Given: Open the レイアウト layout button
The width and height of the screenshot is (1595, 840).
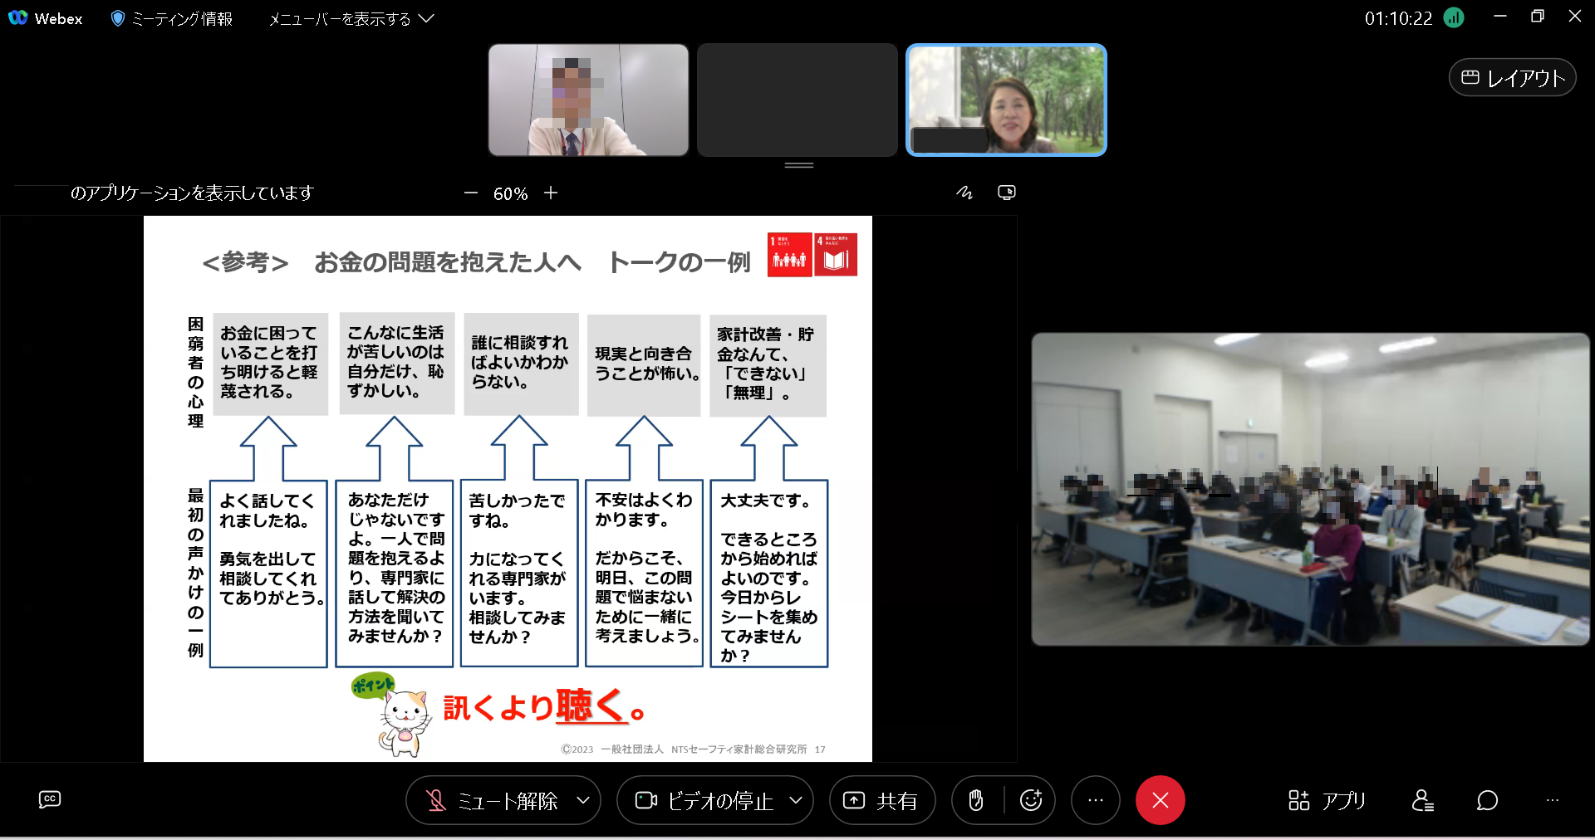Looking at the screenshot, I should coord(1512,77).
